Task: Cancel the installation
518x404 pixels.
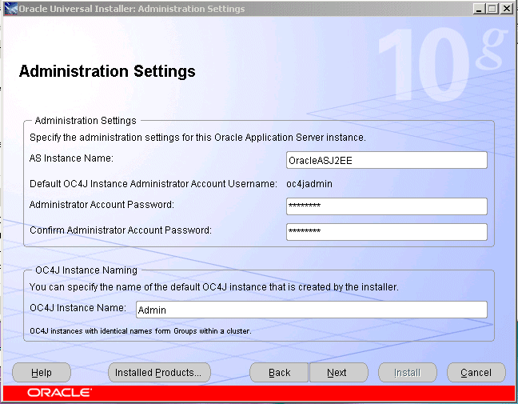Action: tap(476, 373)
